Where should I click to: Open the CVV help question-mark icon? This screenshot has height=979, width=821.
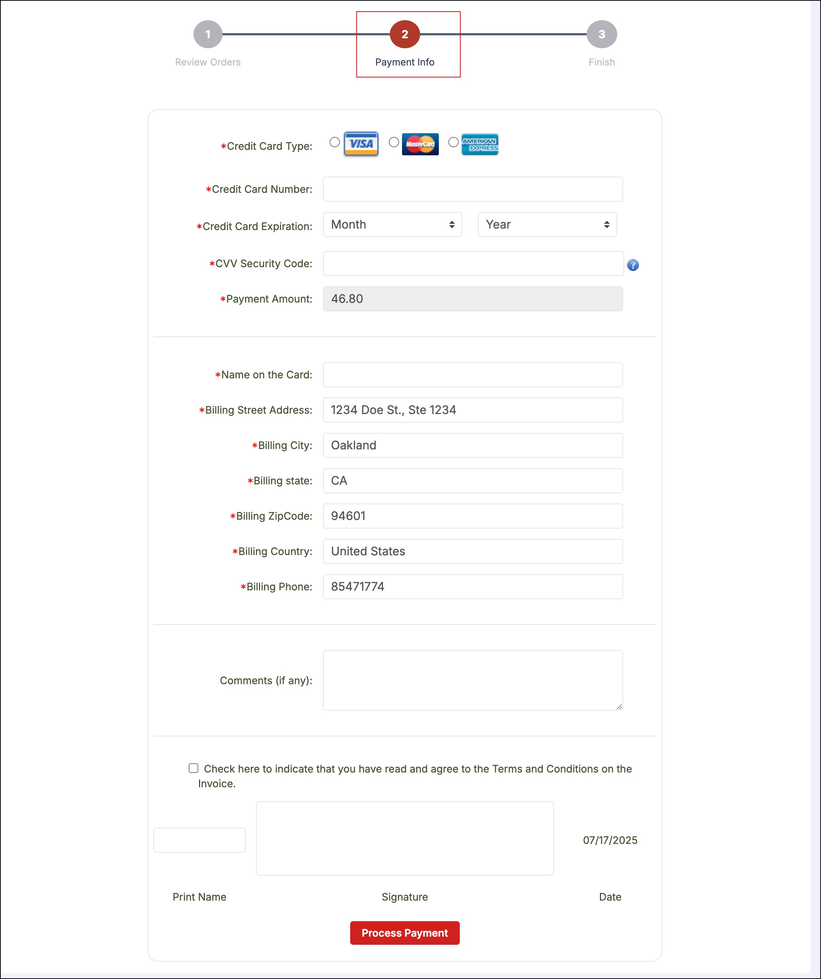point(633,265)
